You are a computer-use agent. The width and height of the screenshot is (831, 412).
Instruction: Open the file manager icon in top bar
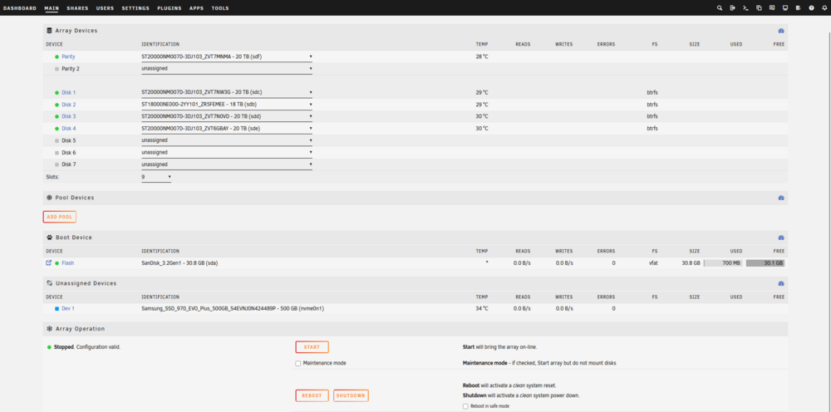(759, 8)
